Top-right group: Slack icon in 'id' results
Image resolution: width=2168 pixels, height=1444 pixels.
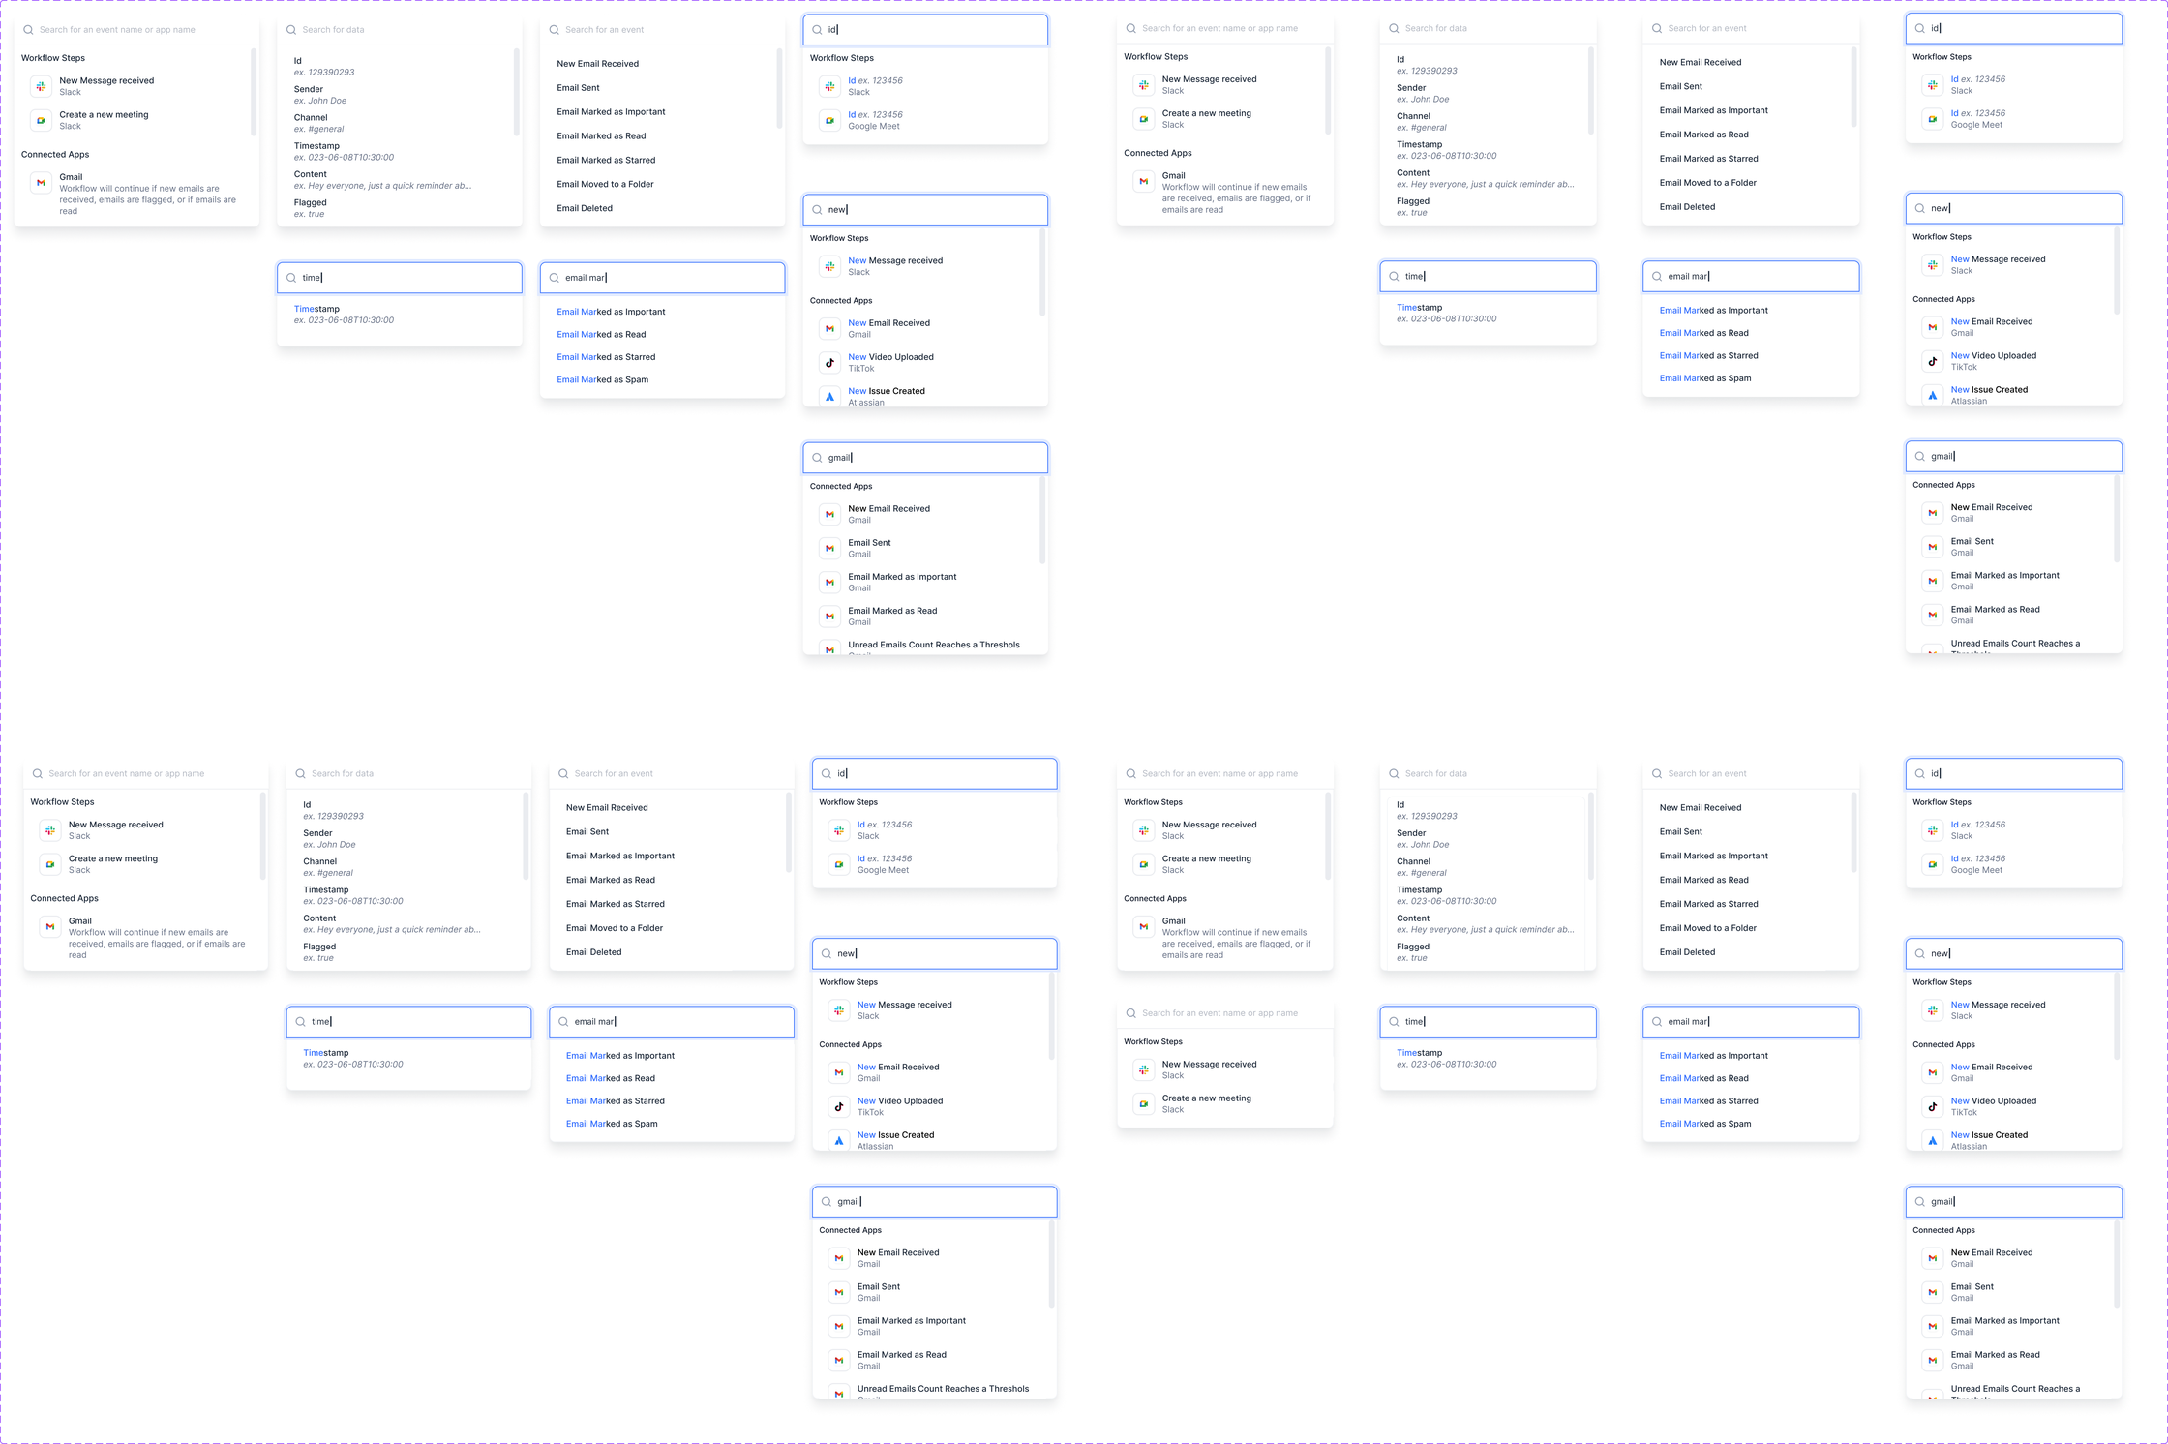click(1932, 85)
